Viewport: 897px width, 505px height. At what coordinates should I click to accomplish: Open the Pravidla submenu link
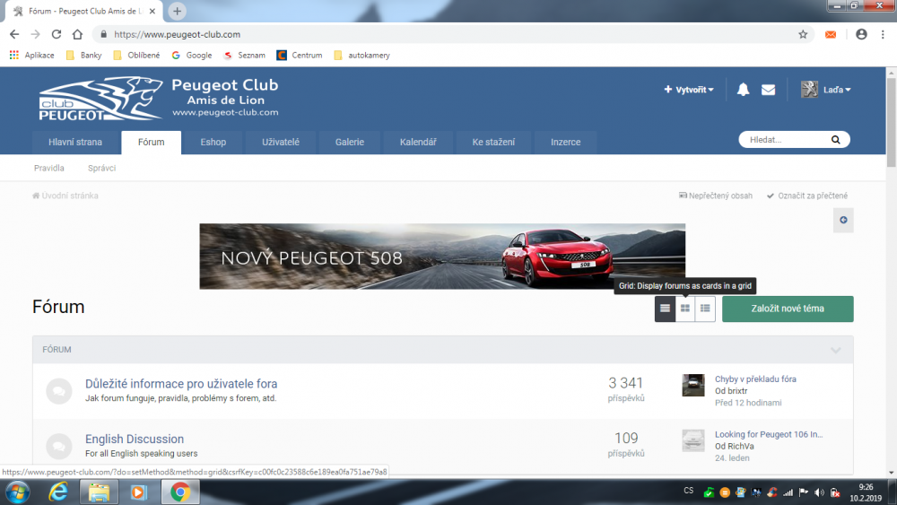[48, 168]
